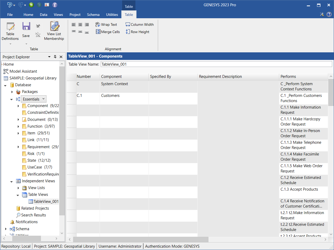The height and width of the screenshot is (250, 334).
Task: Expand the Function folder
Action: (18, 127)
